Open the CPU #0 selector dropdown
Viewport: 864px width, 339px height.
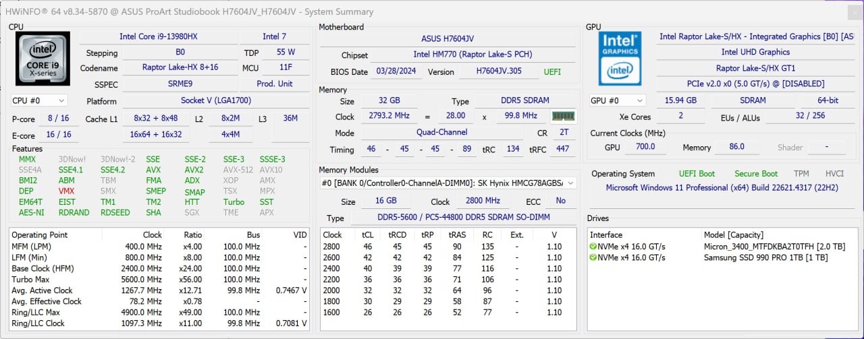coord(38,100)
